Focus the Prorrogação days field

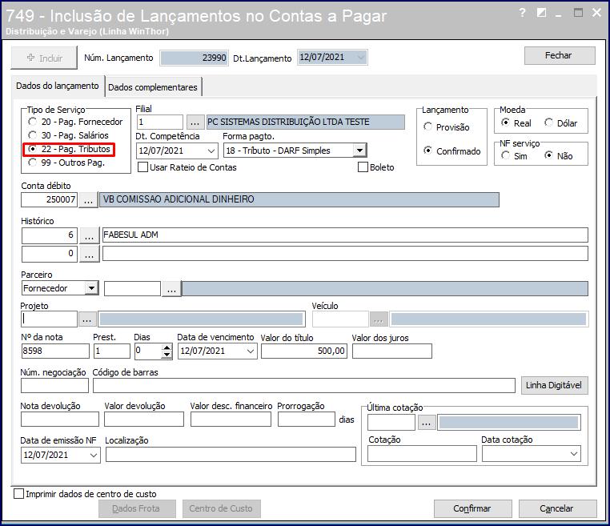pos(306,420)
